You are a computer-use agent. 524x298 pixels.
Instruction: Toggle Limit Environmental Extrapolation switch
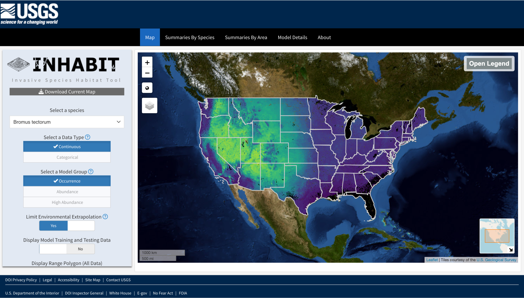click(x=67, y=226)
